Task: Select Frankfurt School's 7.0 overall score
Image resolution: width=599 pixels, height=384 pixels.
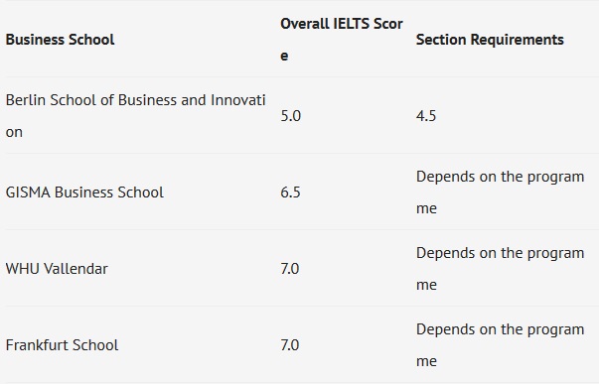Action: [290, 345]
